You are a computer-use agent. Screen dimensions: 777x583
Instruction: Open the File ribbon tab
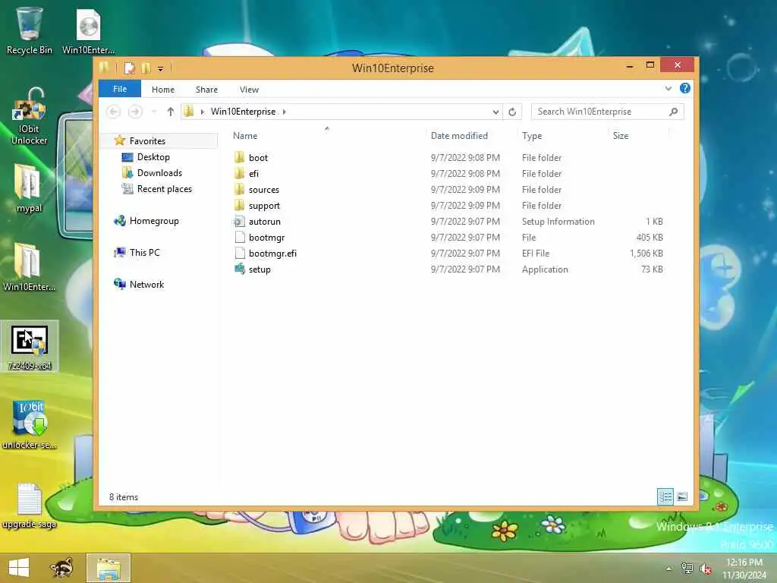tap(120, 89)
